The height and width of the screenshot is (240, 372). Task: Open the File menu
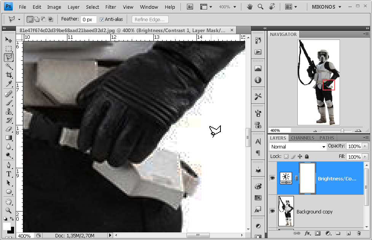(22, 7)
